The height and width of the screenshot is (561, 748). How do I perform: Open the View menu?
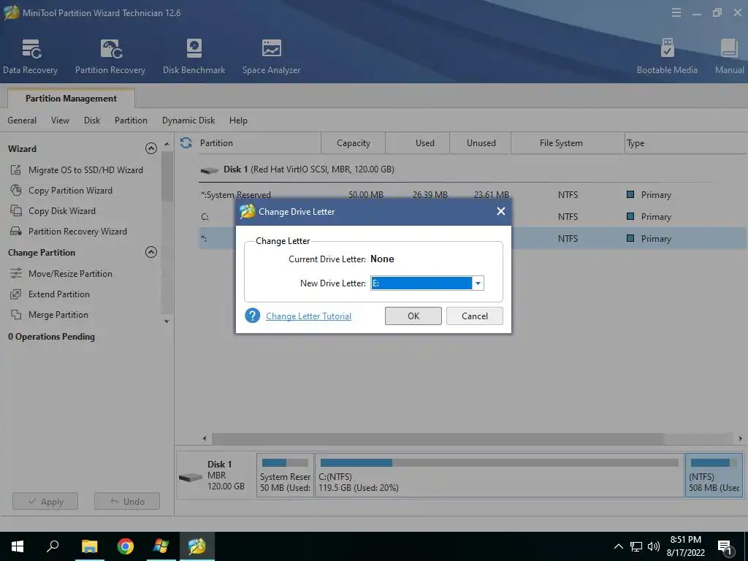click(60, 121)
